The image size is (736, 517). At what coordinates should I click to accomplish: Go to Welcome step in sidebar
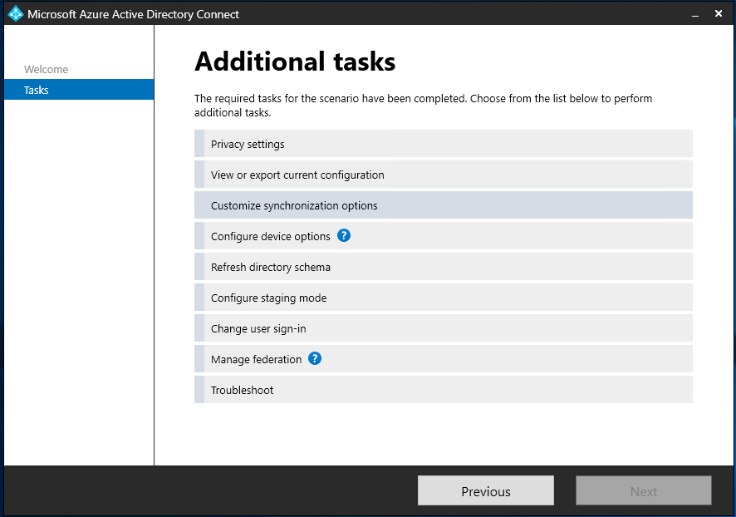47,70
